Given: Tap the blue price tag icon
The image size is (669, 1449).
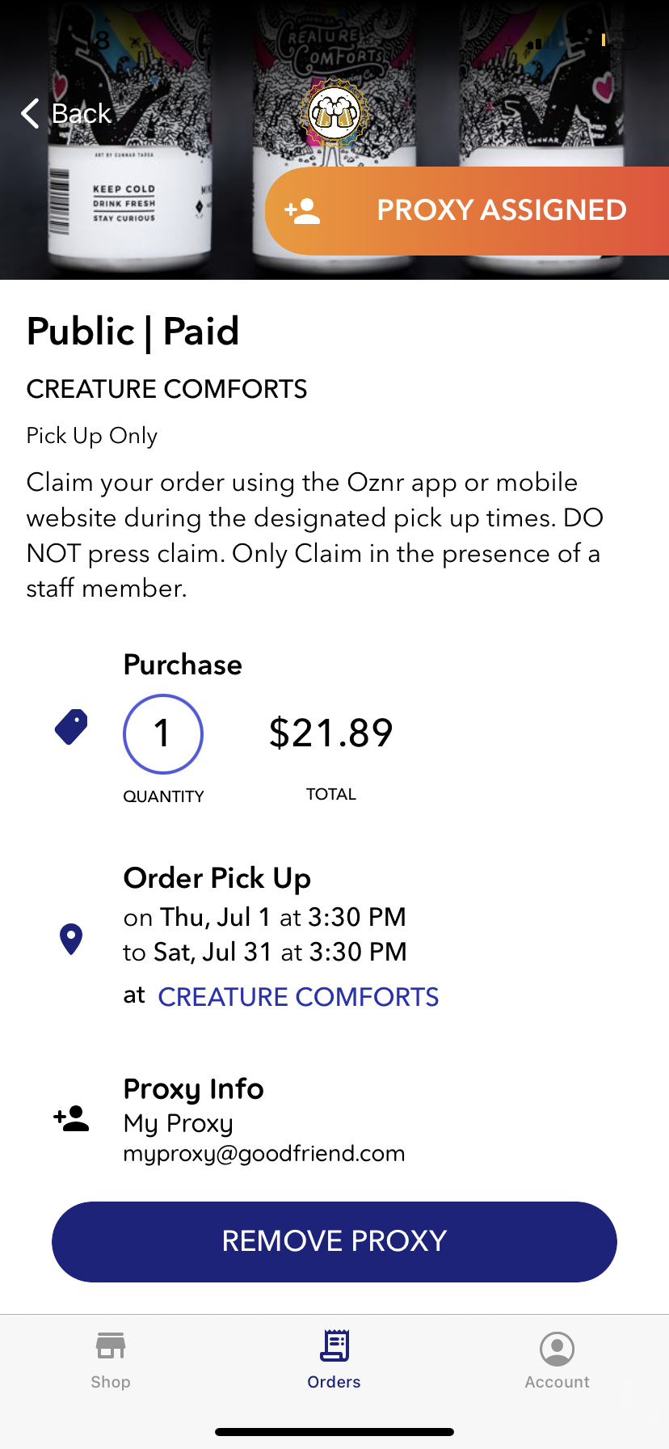Looking at the screenshot, I should point(71,727).
